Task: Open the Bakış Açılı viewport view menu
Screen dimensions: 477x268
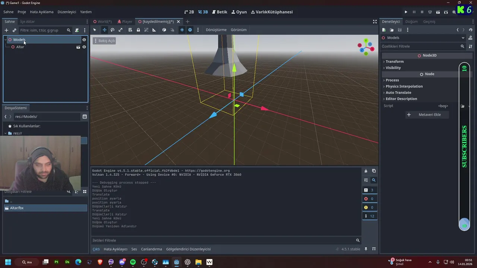Action: click(104, 41)
